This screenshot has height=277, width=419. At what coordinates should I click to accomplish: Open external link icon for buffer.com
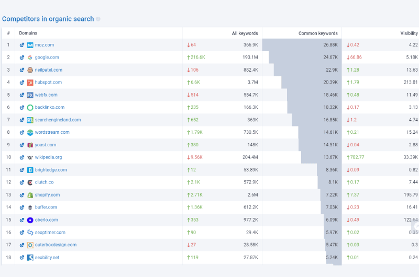(x=22, y=207)
